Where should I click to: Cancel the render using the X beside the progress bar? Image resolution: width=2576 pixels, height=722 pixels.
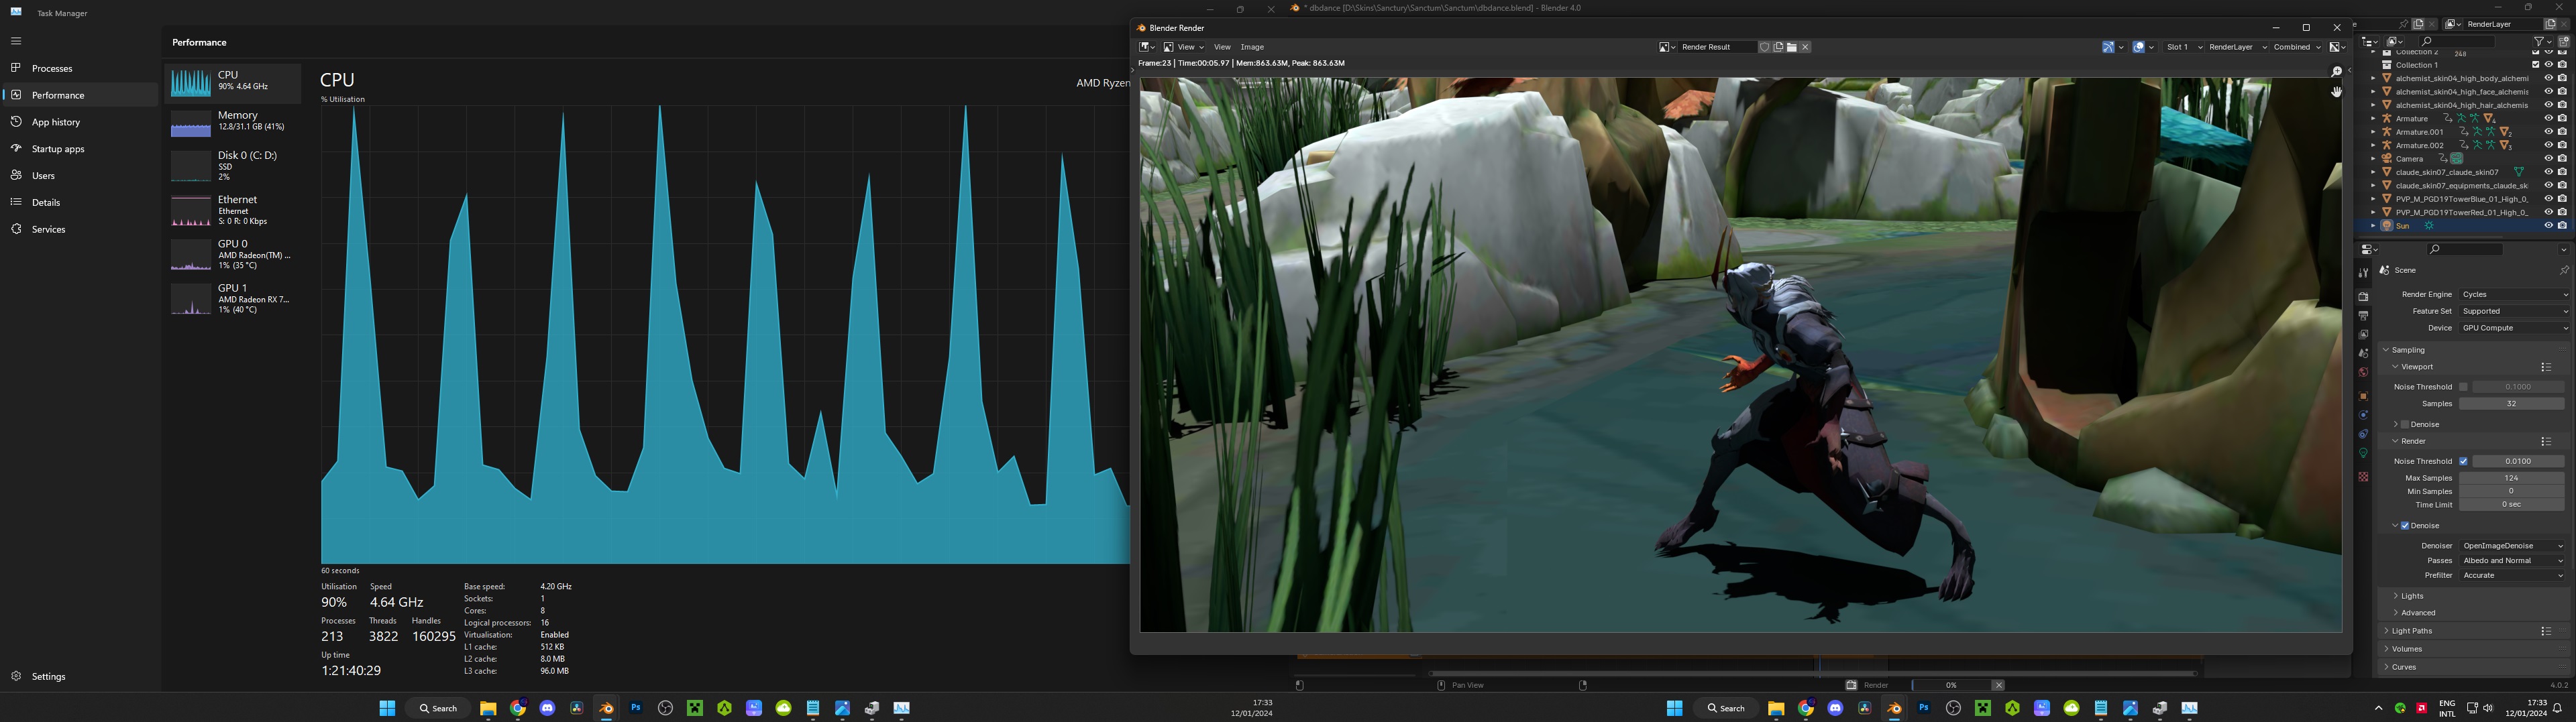coord(1998,685)
